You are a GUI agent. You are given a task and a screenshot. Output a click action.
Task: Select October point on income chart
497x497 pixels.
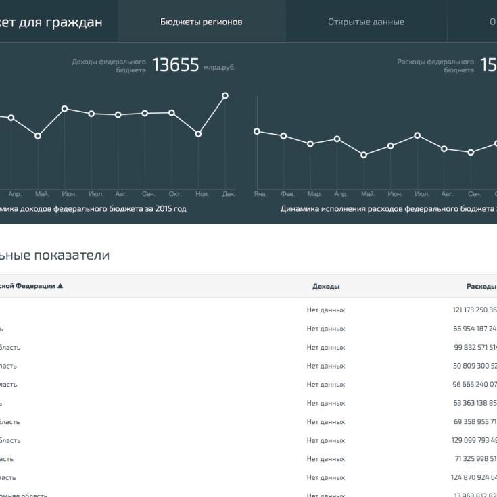[172, 113]
